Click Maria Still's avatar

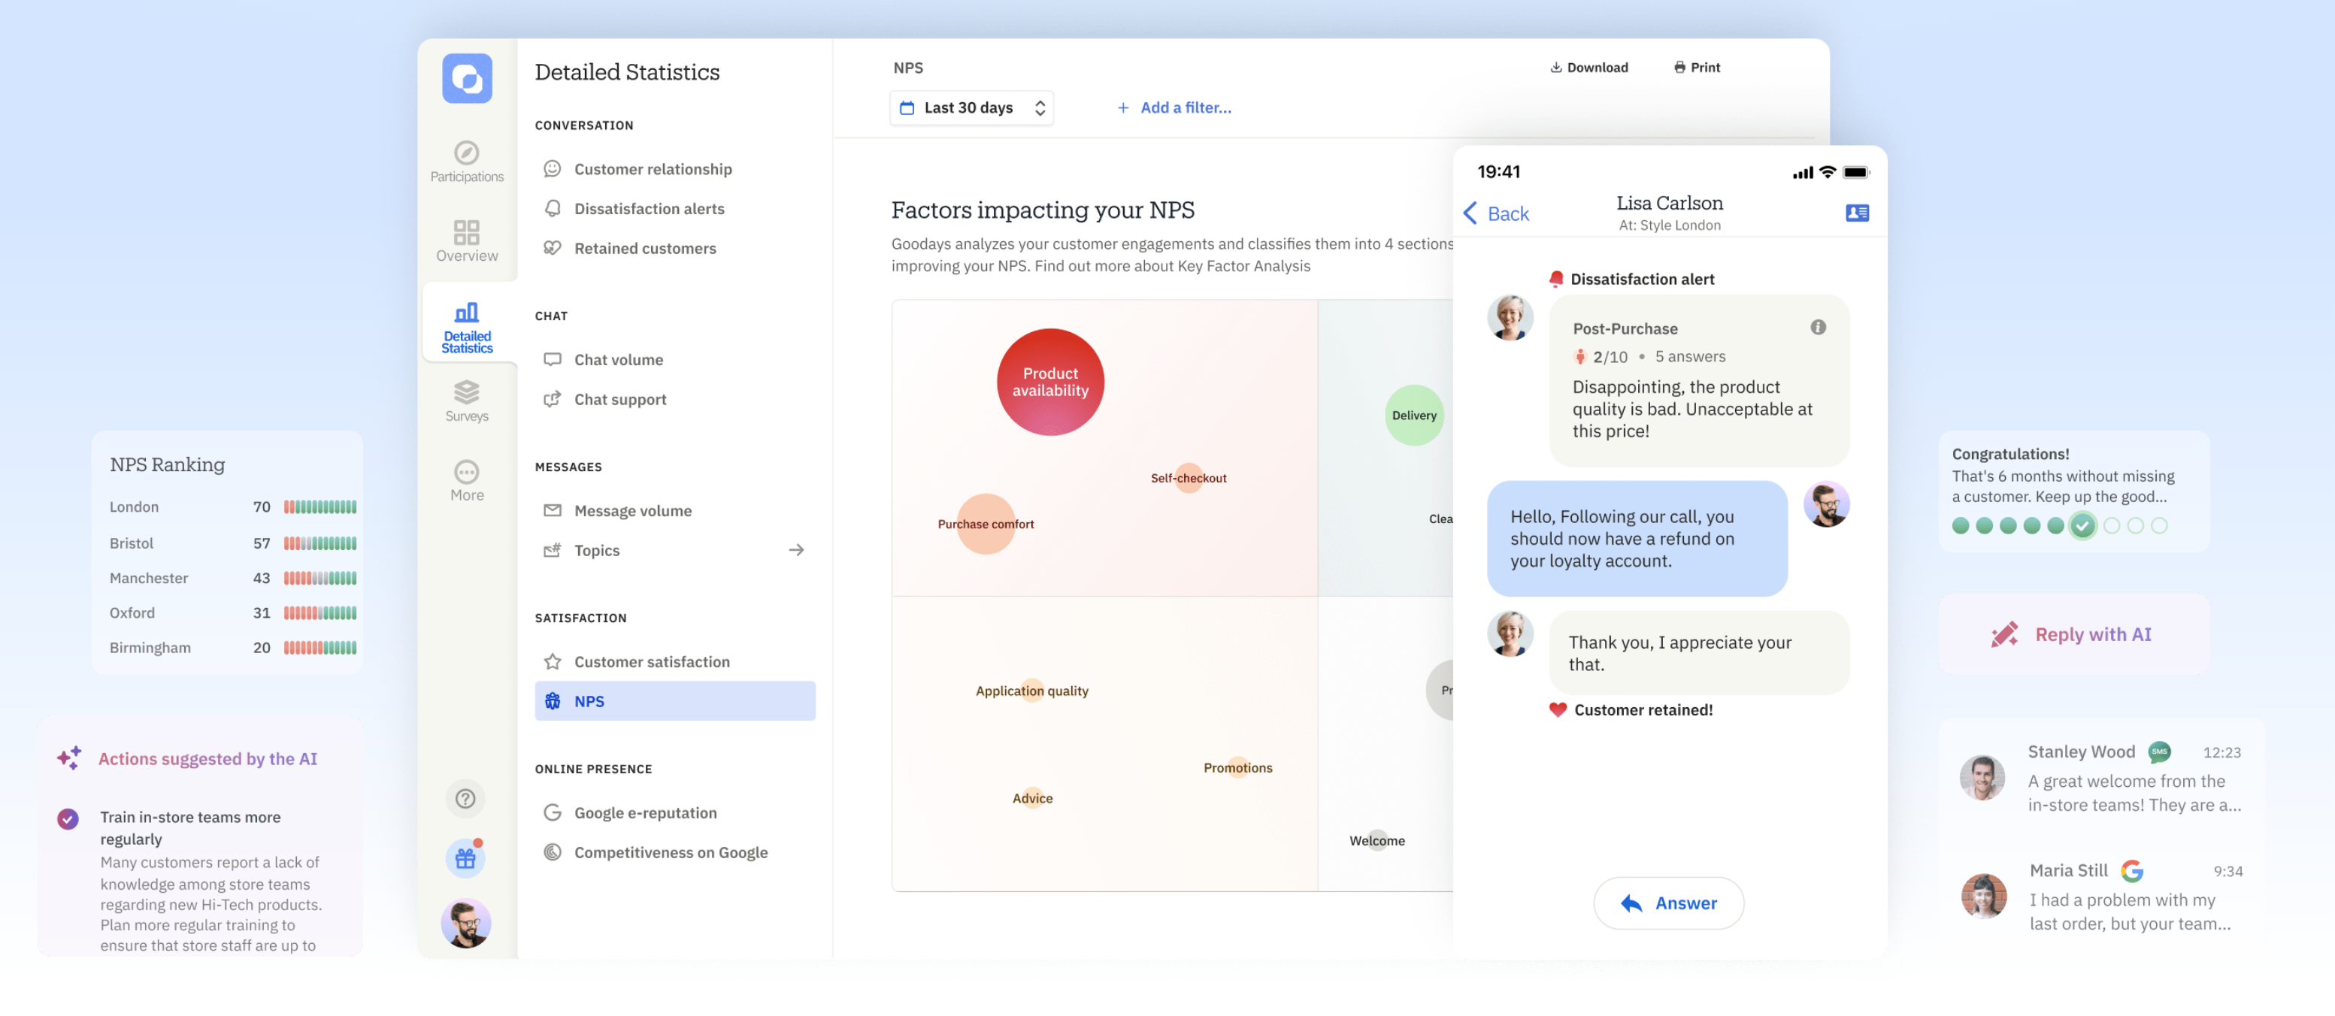1984,897
